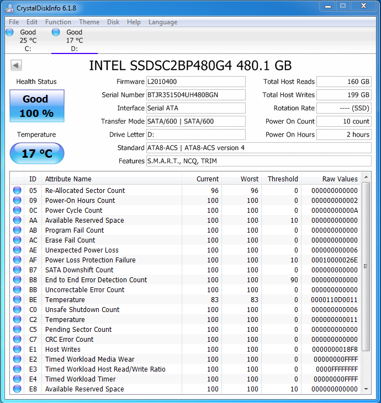This screenshot has height=403, width=381.
Task: Select the C: drive status orb
Action: [10, 33]
